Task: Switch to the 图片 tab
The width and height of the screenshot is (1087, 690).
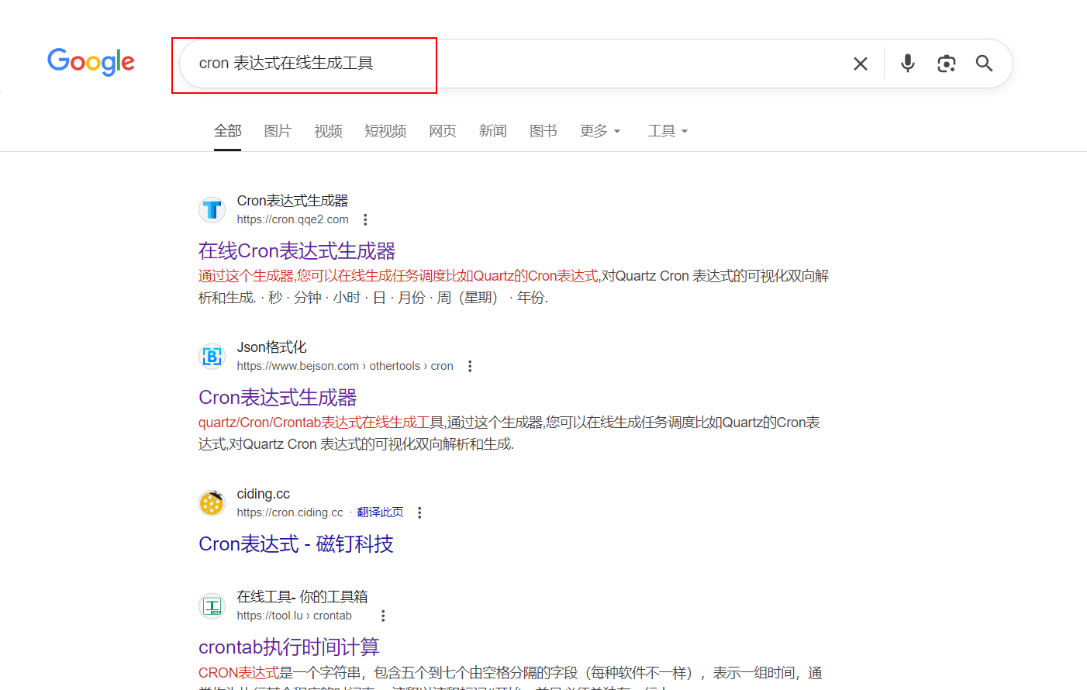Action: (278, 131)
